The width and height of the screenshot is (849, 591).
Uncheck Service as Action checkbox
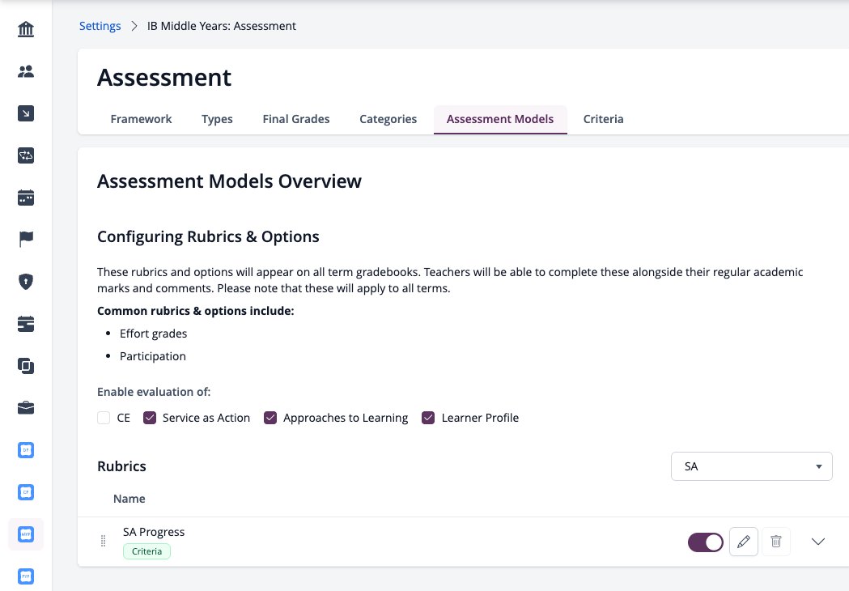(150, 418)
